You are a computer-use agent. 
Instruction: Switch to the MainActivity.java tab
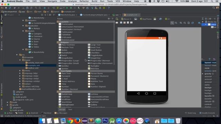67,15
